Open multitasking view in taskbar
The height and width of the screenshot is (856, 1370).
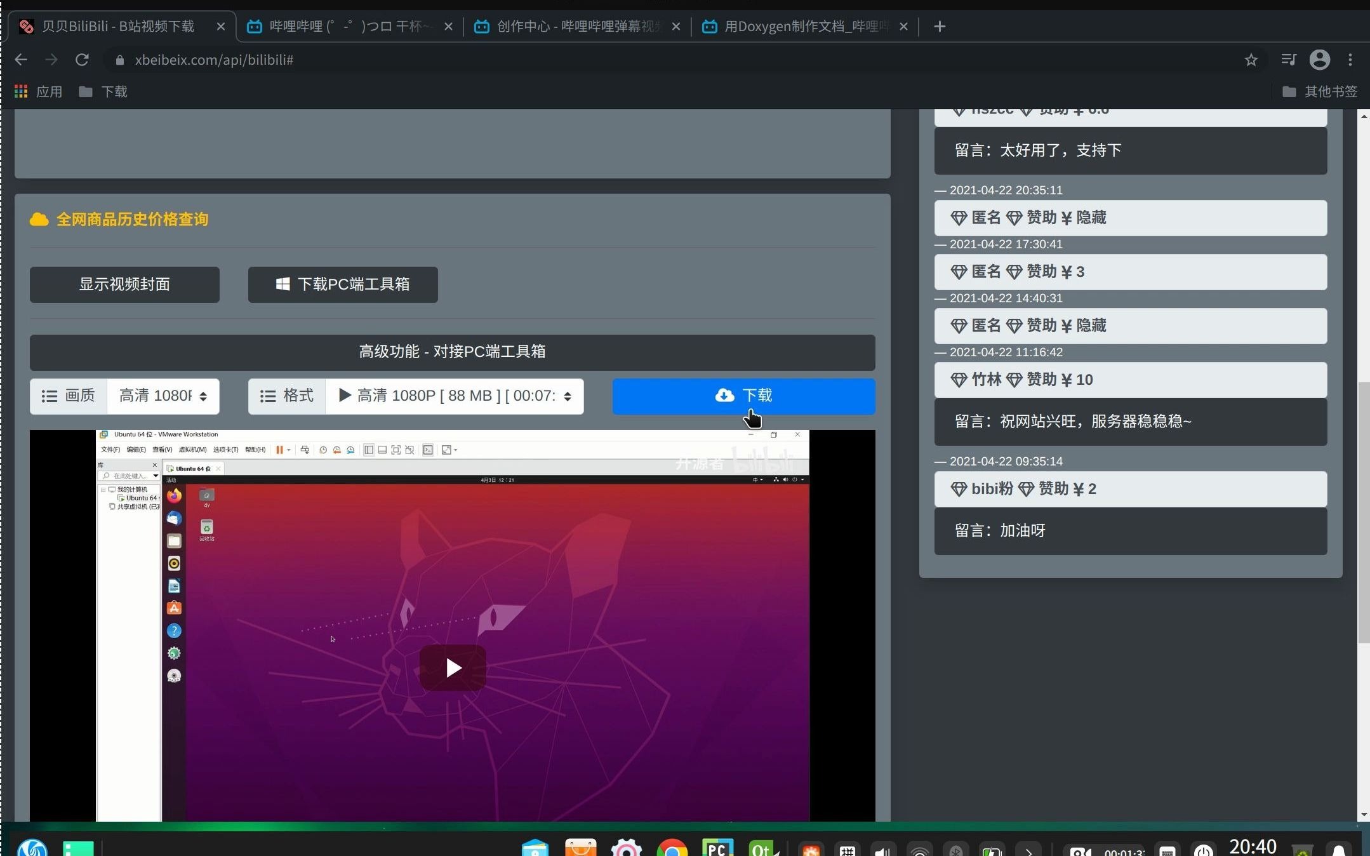[x=78, y=848]
